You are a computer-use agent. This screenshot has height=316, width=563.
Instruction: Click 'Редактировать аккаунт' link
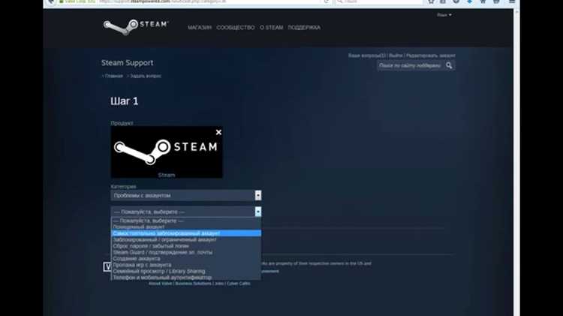(x=431, y=56)
